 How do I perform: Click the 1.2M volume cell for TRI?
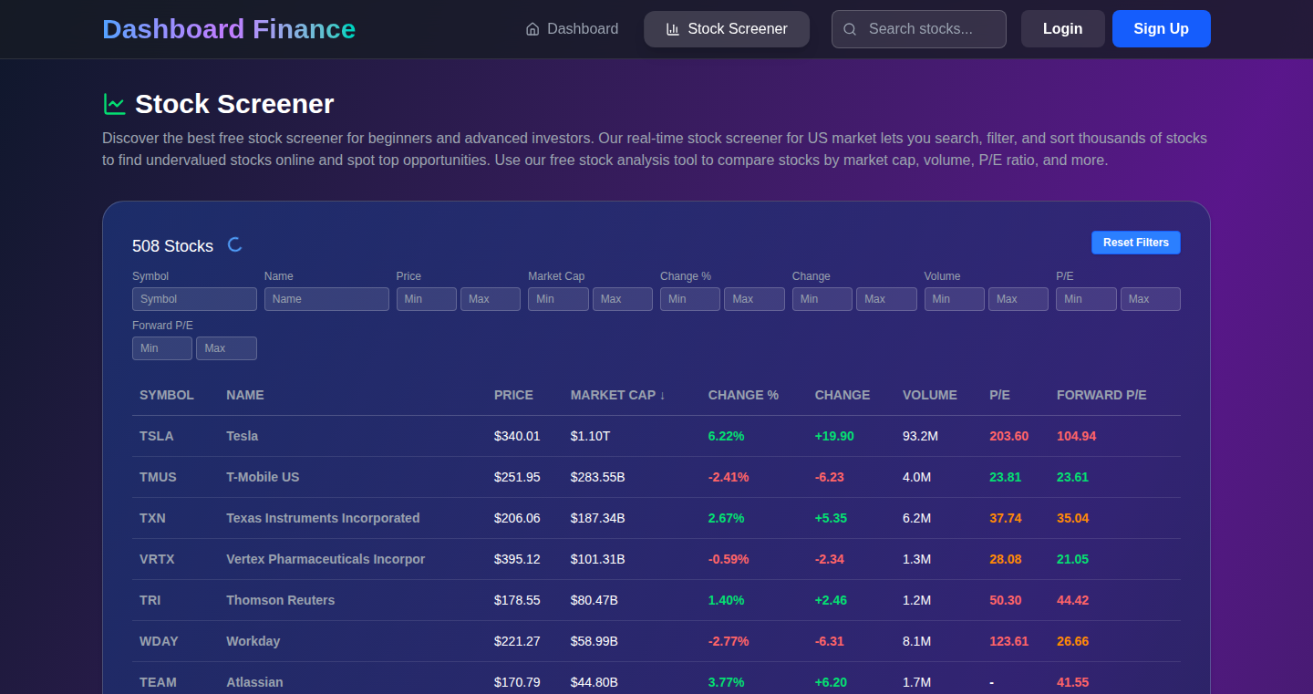[x=917, y=600]
